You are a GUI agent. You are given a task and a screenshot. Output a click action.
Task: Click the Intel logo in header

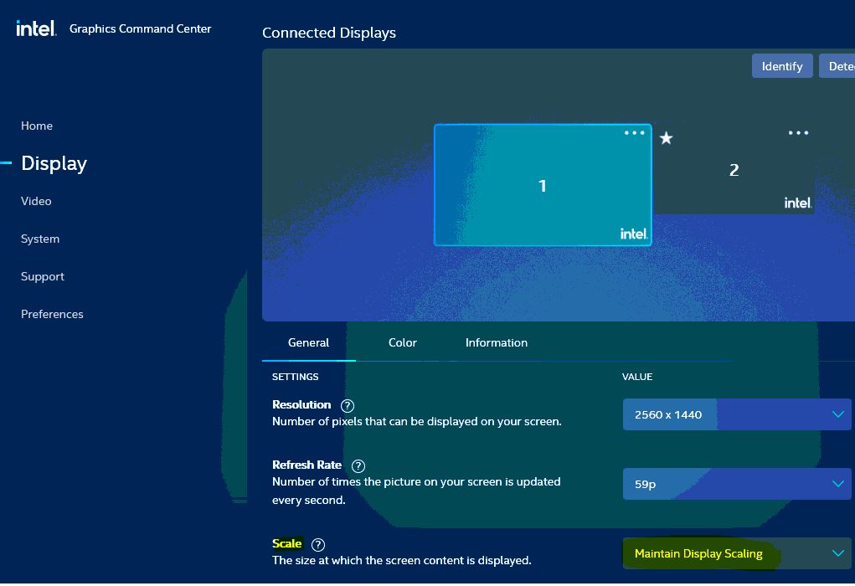(35, 28)
